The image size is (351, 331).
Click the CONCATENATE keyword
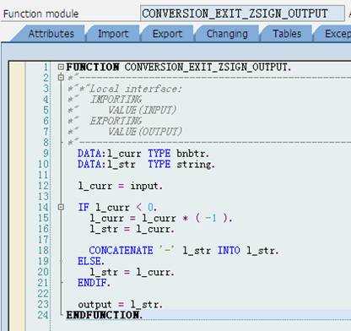(x=121, y=251)
